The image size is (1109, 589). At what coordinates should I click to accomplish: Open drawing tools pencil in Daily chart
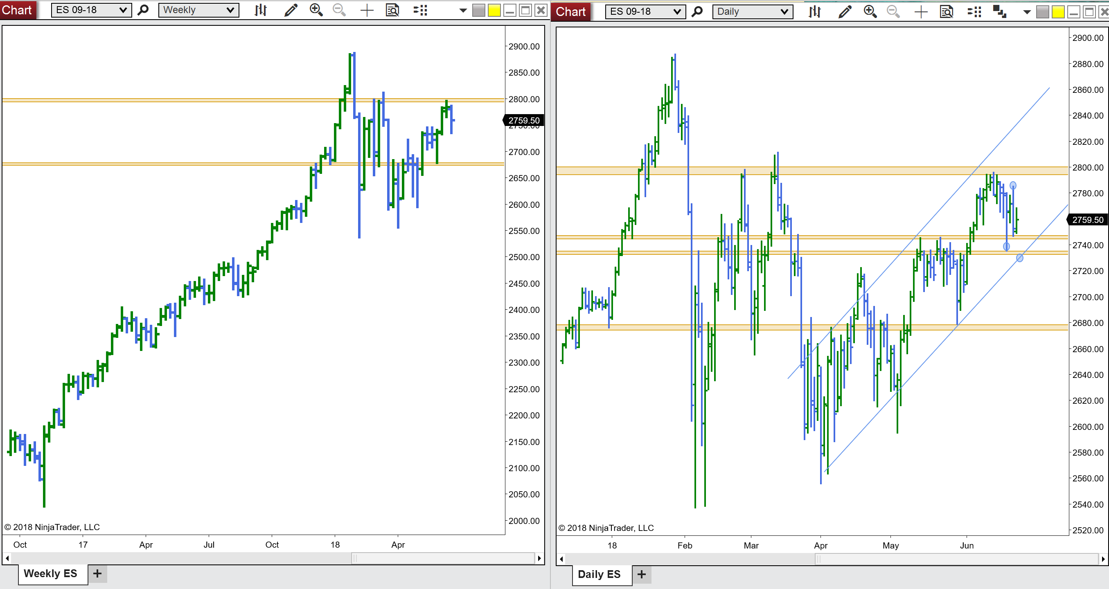click(x=845, y=11)
